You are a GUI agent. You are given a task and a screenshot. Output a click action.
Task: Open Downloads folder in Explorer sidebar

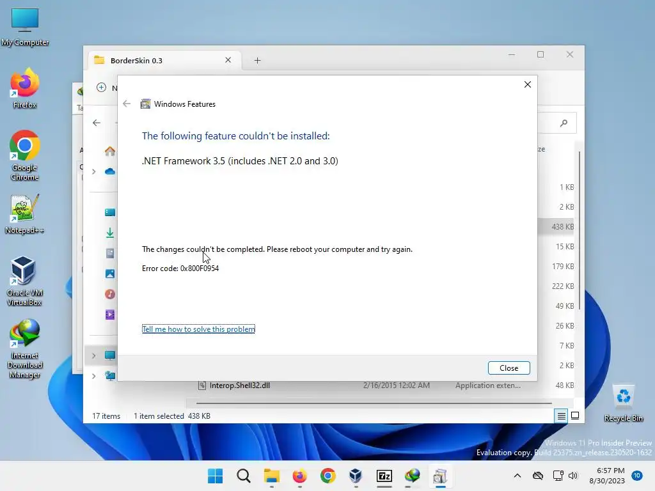click(110, 233)
